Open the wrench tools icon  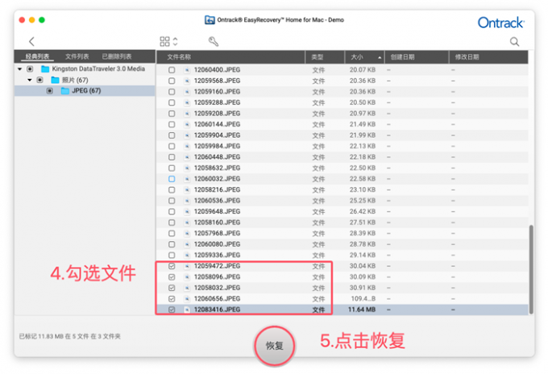[214, 42]
